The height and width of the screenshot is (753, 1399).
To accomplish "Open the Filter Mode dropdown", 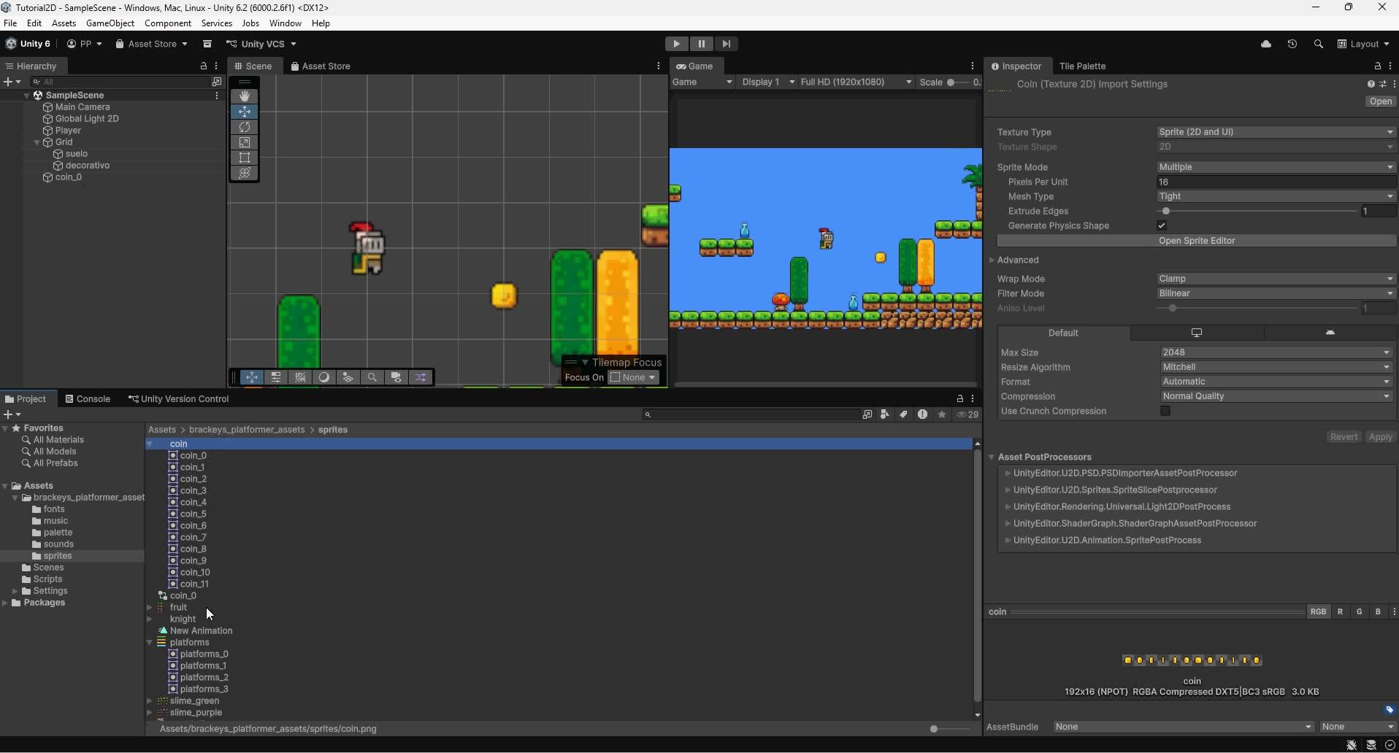I will pos(1275,293).
